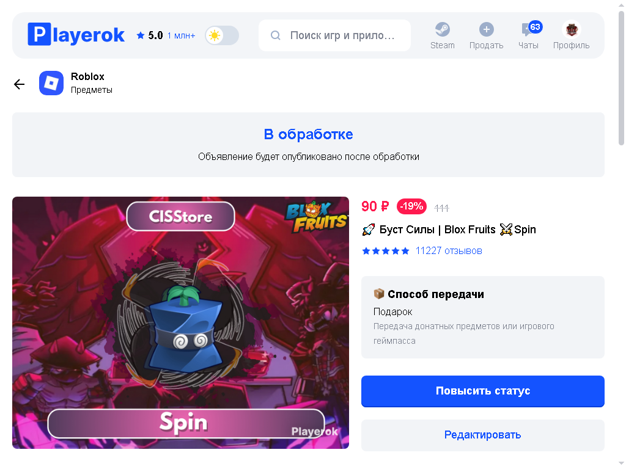
Task: Go back using the left arrow
Action: click(19, 84)
